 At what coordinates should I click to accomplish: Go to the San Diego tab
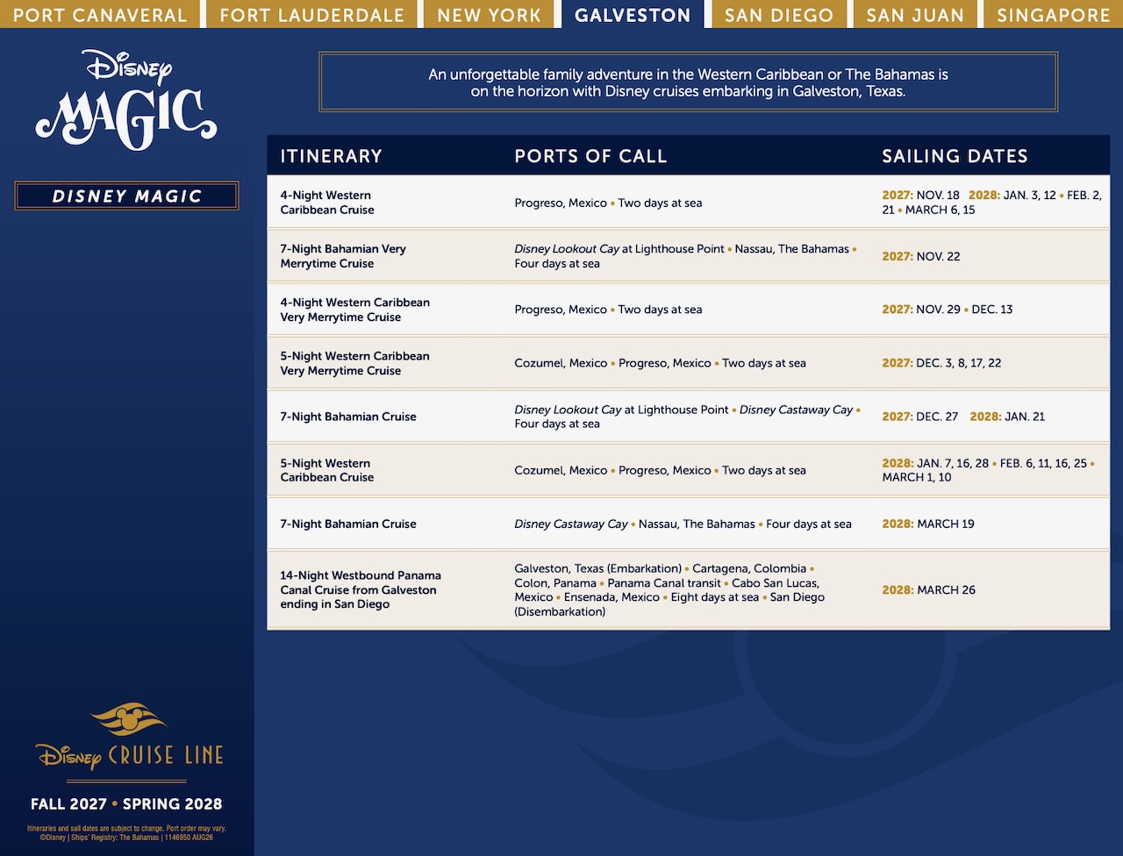779,14
